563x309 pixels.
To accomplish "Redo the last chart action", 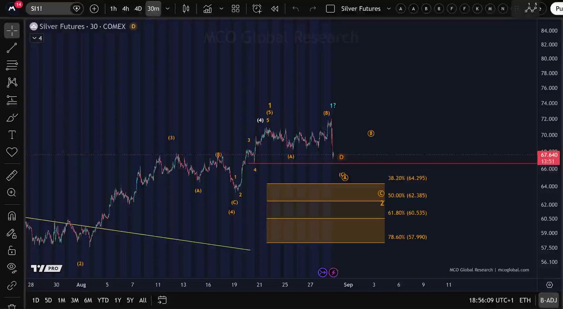I will click(x=312, y=8).
